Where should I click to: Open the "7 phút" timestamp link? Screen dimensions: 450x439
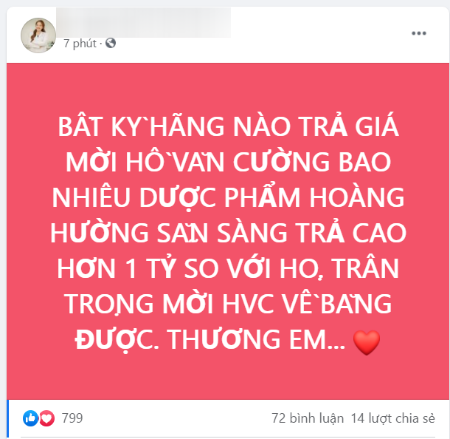80,44
